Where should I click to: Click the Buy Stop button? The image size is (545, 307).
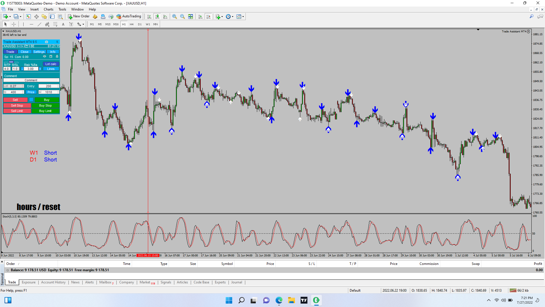coord(45,105)
